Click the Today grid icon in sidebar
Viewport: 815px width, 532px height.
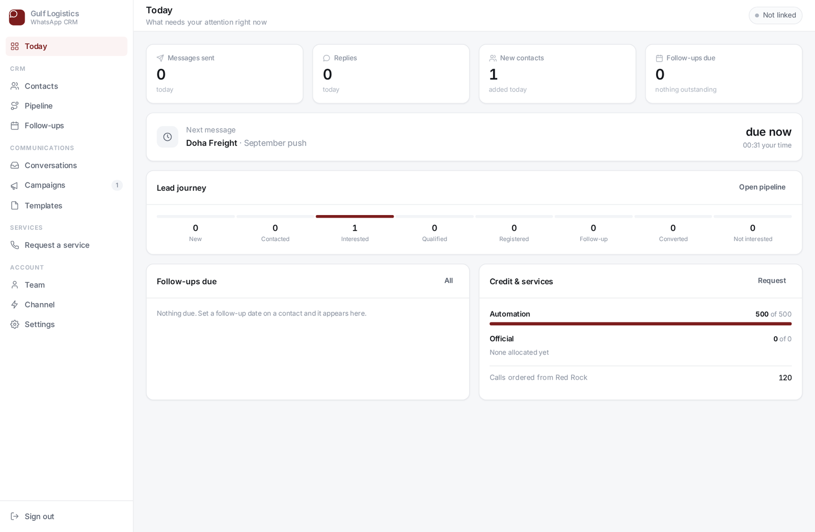[x=15, y=46]
